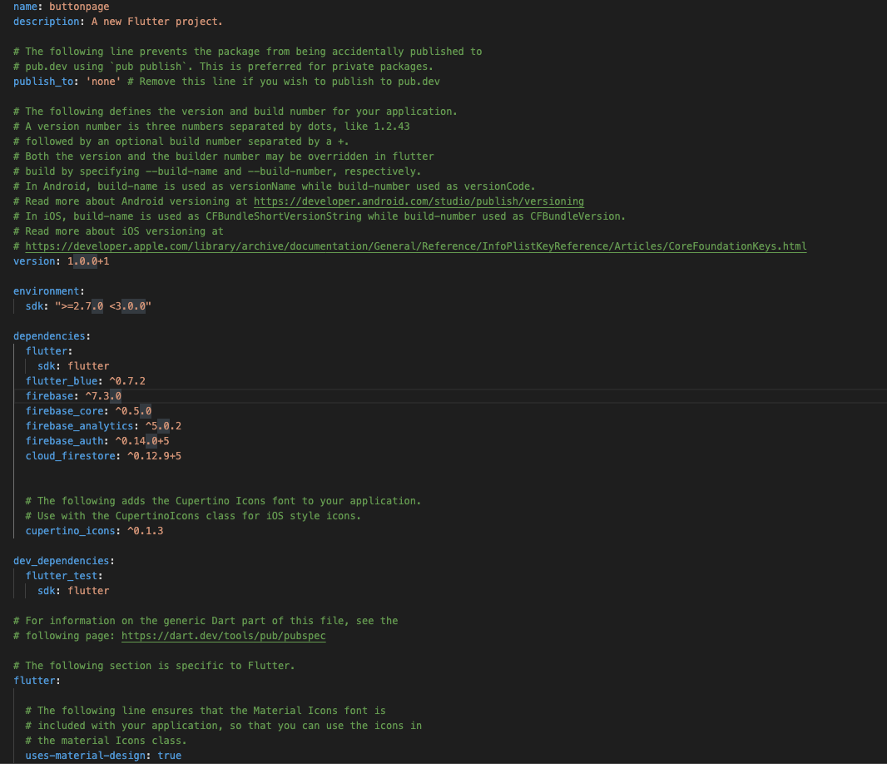Click the '^0.12.9+5' cloud_firestore version
The height and width of the screenshot is (764, 887).
click(155, 456)
